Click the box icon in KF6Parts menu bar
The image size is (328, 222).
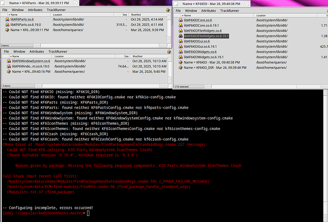168,10
